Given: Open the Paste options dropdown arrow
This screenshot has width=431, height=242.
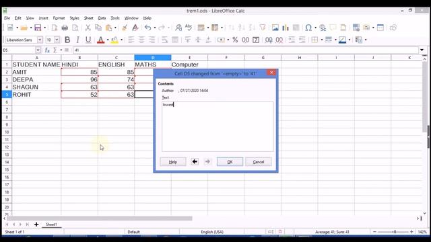Looking at the screenshot, I should click(115, 28).
